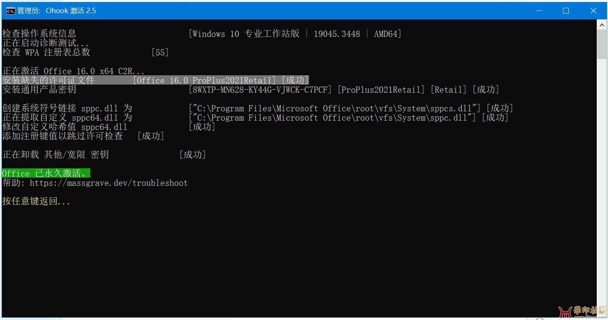Click the cmd icon in title bar

pos(10,11)
